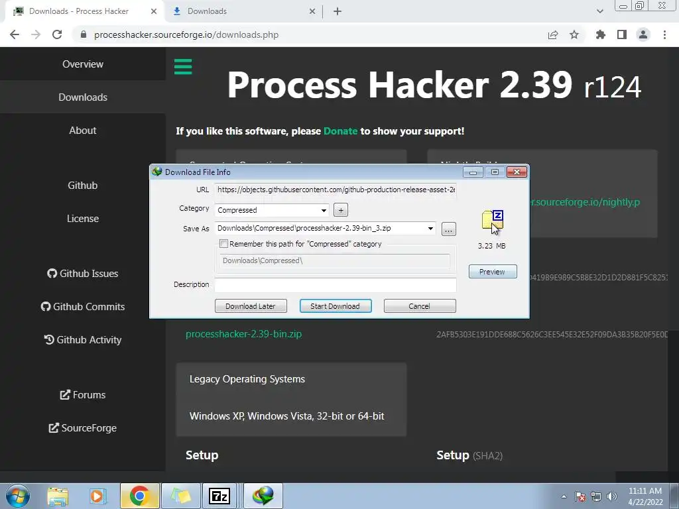This screenshot has width=679, height=509.
Task: Select Downloads in the site sidebar
Action: [83, 97]
